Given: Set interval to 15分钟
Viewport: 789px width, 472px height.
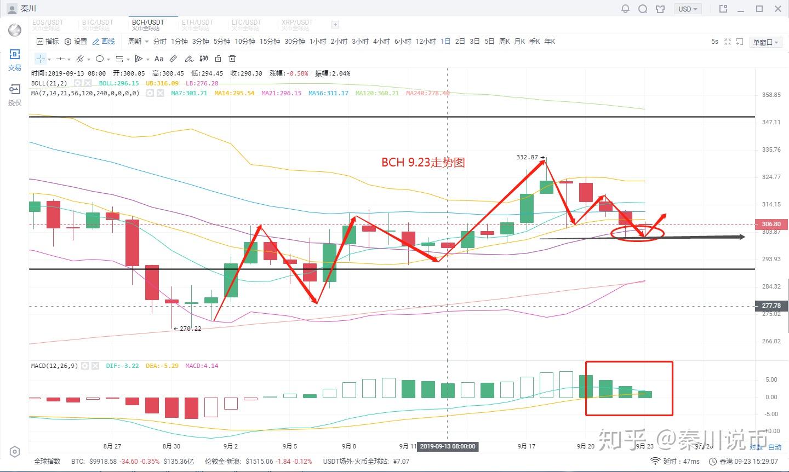Looking at the screenshot, I should [x=270, y=42].
